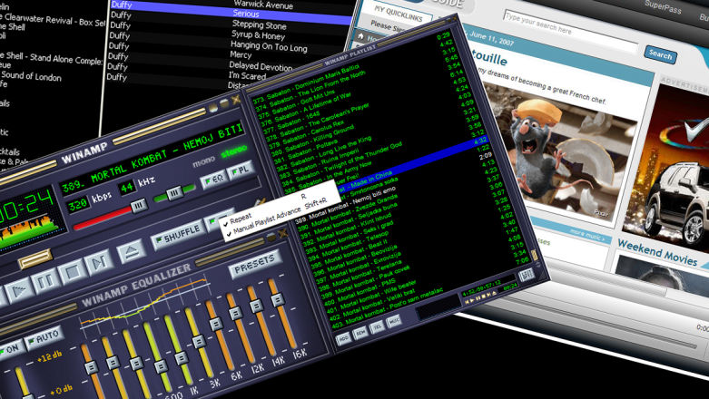Toggle equalizer AUTO mode
Screen dimensions: 709x399
pos(44,336)
